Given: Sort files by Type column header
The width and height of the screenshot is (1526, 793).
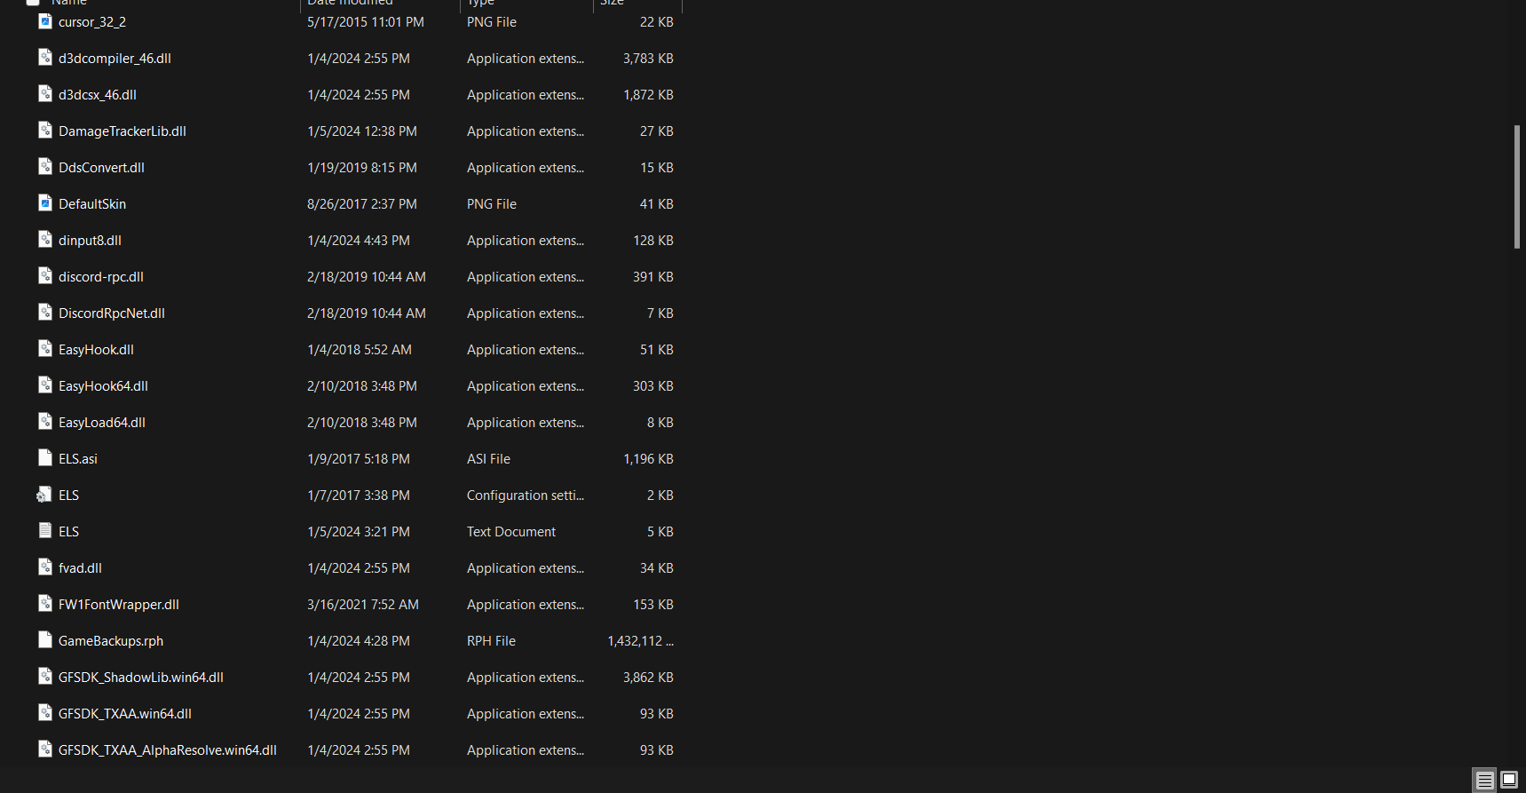Looking at the screenshot, I should (x=480, y=3).
